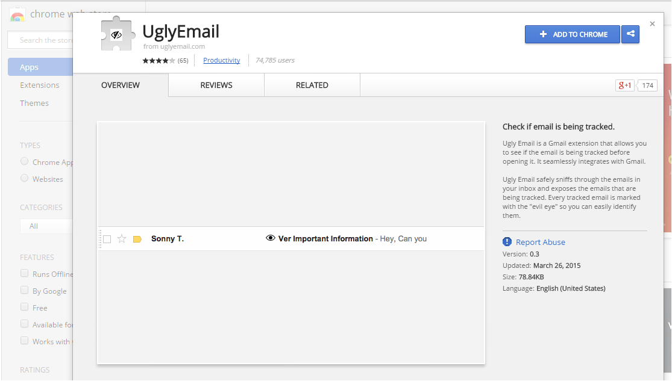
Task: Click the Report Abuse exclamation icon
Action: 507,242
